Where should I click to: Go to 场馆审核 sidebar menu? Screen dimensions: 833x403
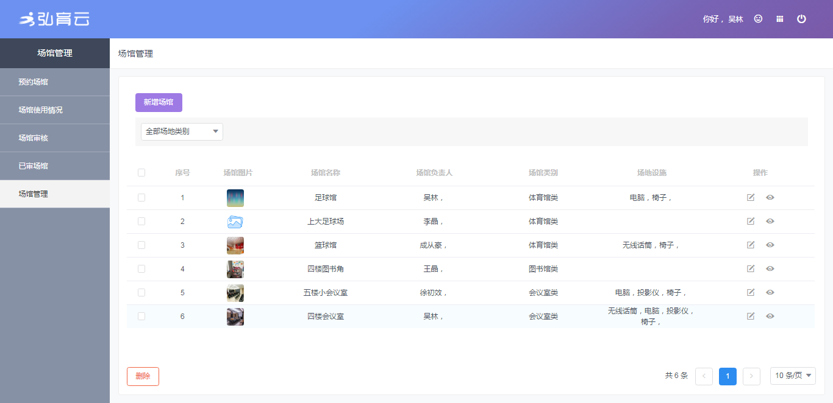(x=34, y=138)
